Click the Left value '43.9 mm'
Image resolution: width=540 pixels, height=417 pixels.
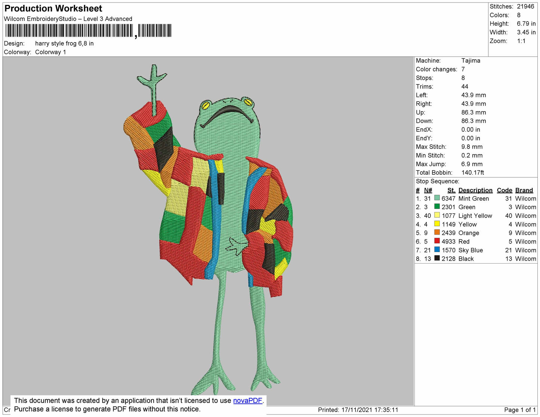pyautogui.click(x=473, y=95)
